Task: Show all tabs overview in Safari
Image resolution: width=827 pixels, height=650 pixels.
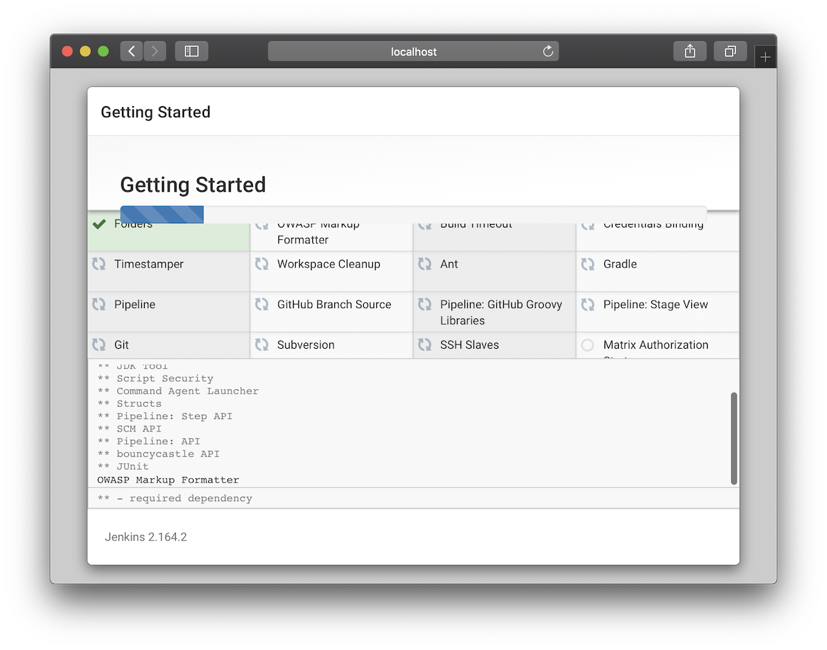Action: coord(730,51)
